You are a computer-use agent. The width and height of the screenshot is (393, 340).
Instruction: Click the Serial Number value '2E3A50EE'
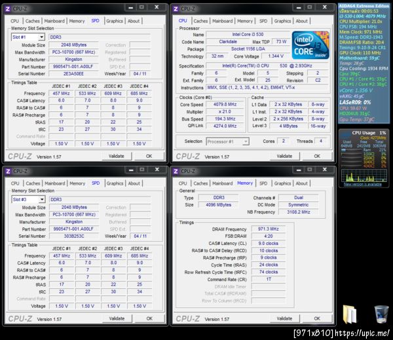click(73, 74)
